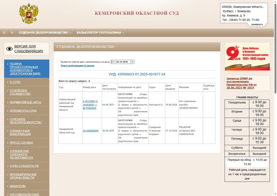Click decision date 27.10.2026

tap(171, 131)
